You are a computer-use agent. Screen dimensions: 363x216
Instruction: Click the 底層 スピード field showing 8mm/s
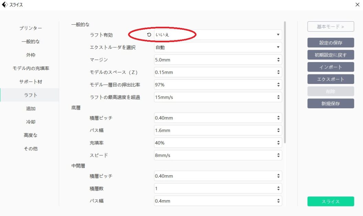(x=218, y=155)
